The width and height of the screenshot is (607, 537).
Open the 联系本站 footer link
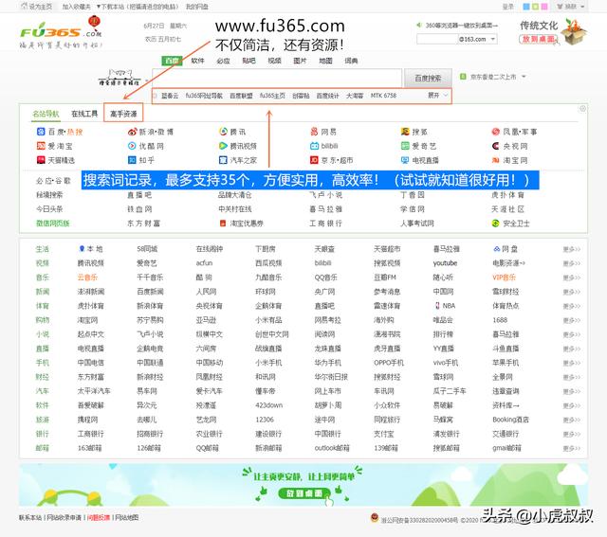click(30, 517)
